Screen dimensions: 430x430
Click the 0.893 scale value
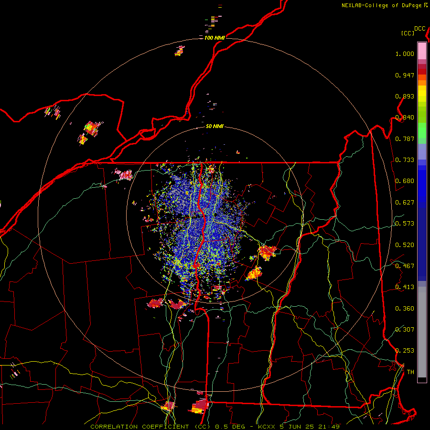click(x=405, y=96)
